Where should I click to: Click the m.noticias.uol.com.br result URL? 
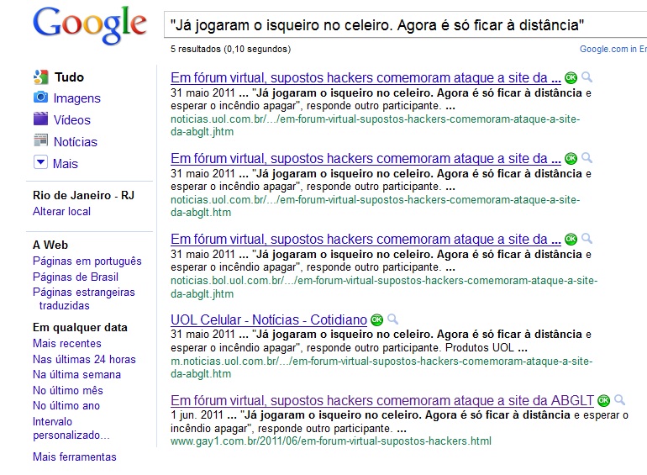(x=381, y=367)
